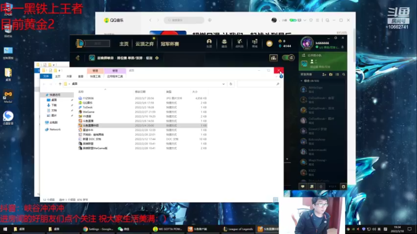
Task: Expand the address bar history dropdown
Action: (224, 84)
